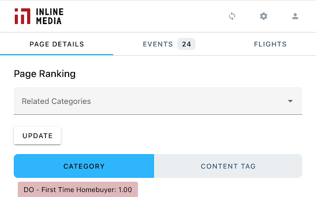Click the Page Ranking heading
This screenshot has height=197, width=316.
click(44, 74)
